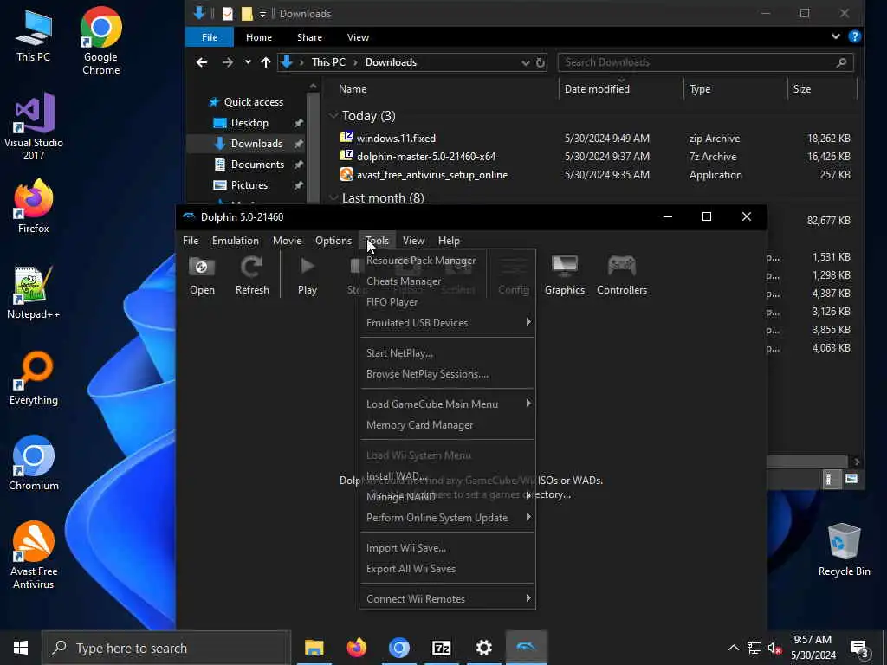The height and width of the screenshot is (665, 887).
Task: Select Documents in Quick access sidebar
Action: click(257, 165)
